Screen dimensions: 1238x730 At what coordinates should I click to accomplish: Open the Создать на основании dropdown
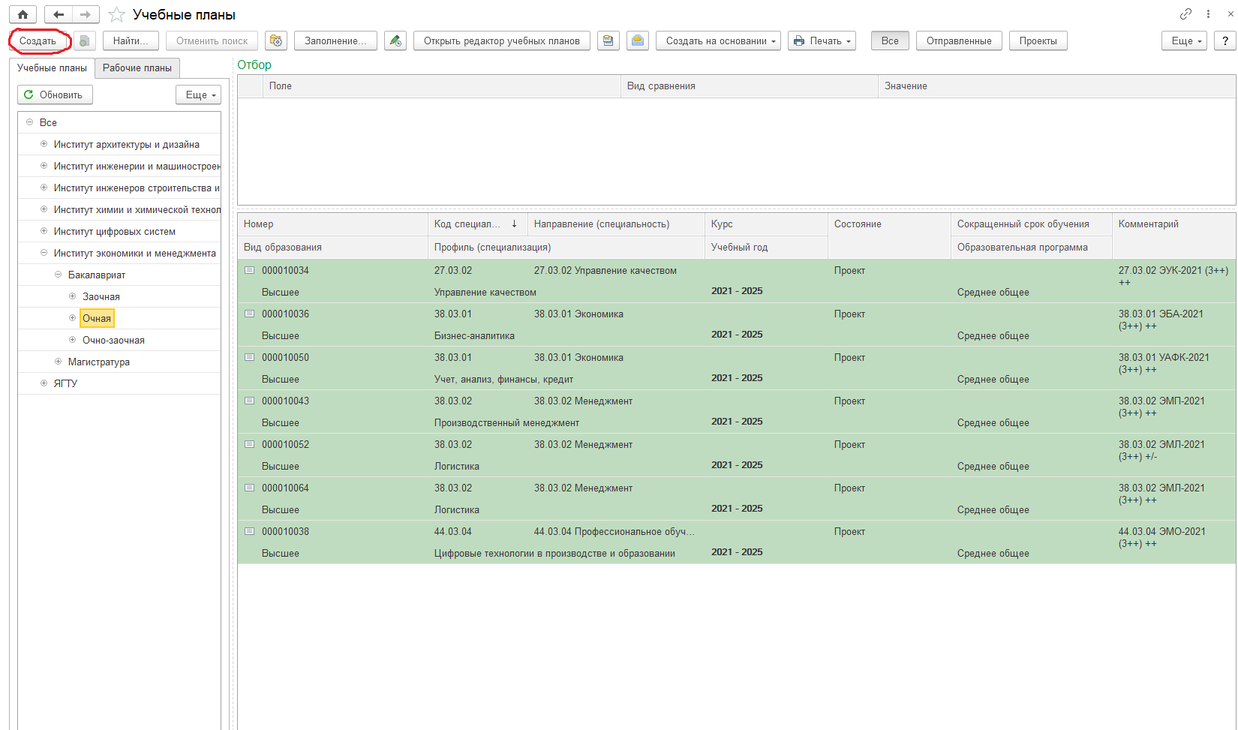pyautogui.click(x=718, y=41)
